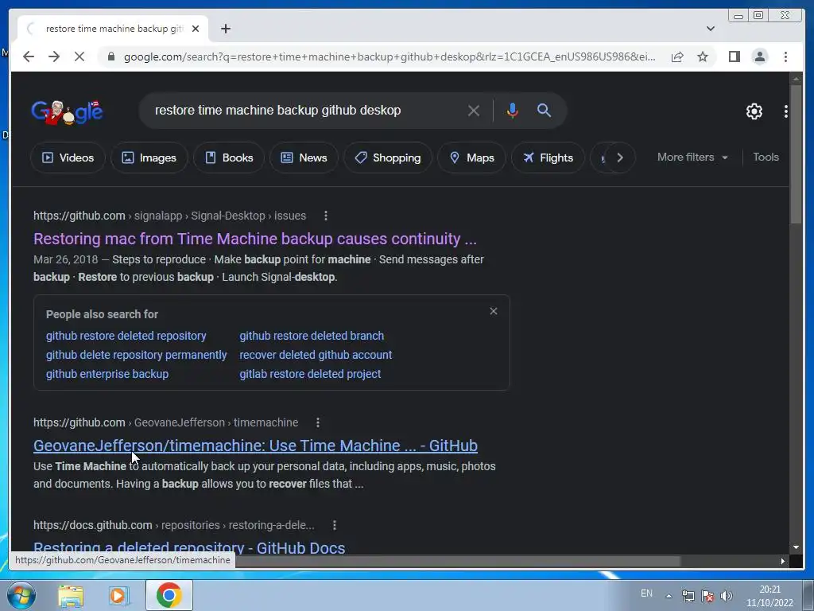
Task: Open Google apps menu dots
Action: [x=785, y=111]
